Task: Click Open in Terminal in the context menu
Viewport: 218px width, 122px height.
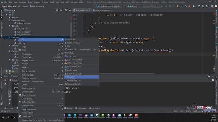Action: [41, 95]
